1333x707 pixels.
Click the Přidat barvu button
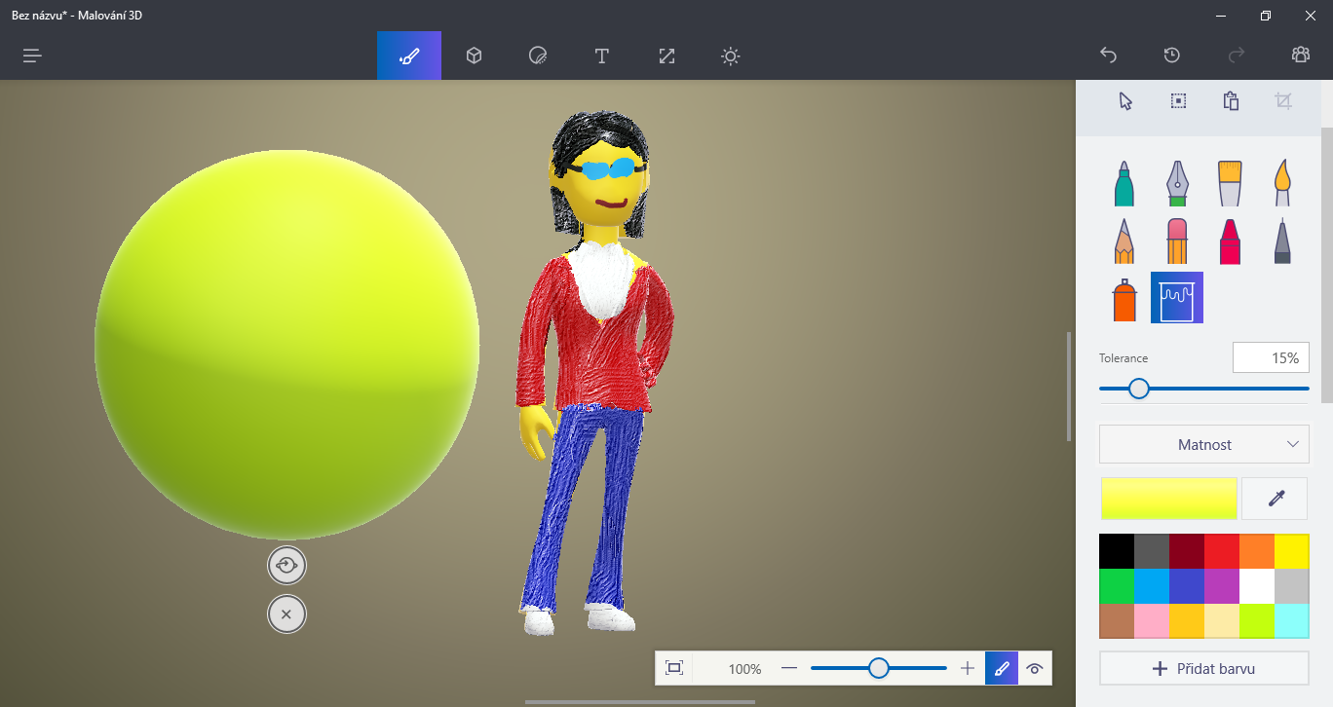point(1204,668)
